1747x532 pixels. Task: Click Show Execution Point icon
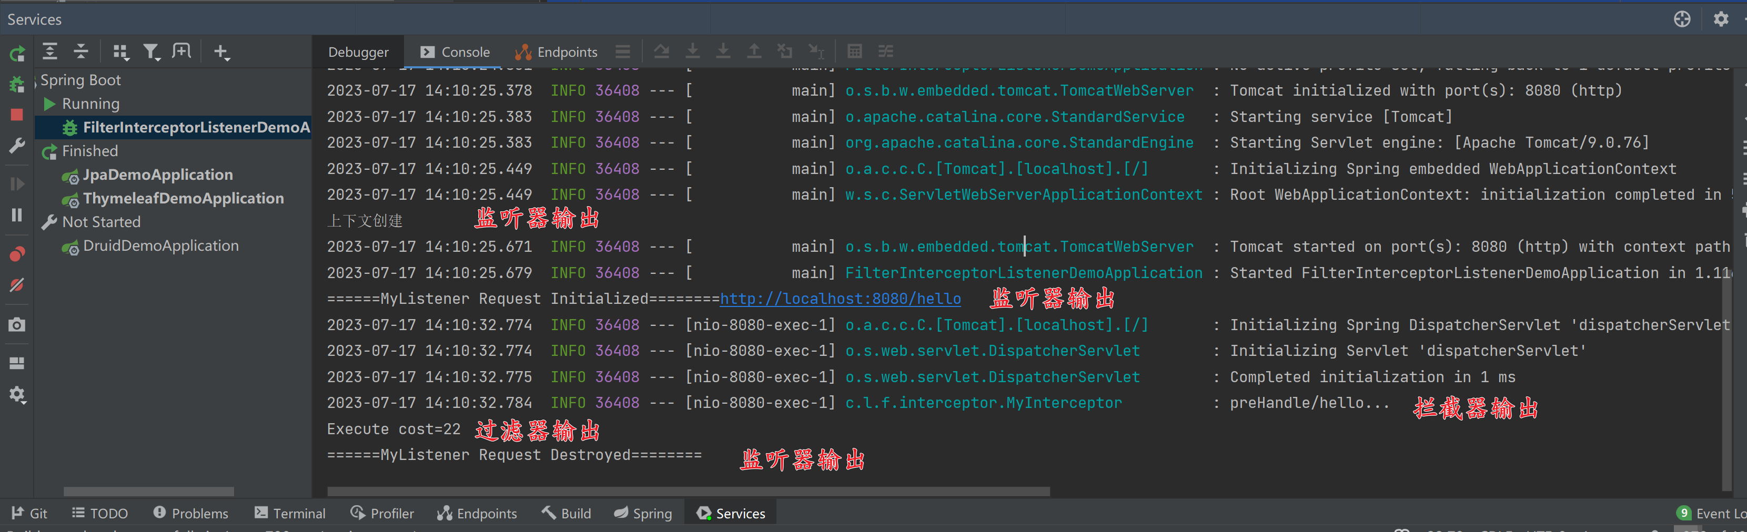coord(661,52)
